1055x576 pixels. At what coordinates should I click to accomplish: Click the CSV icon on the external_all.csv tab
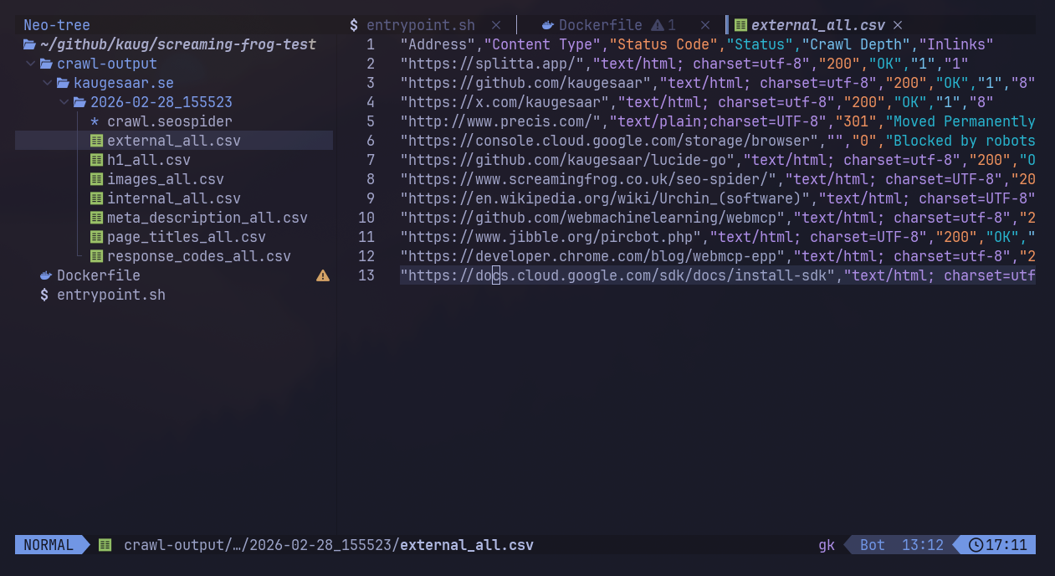click(740, 24)
